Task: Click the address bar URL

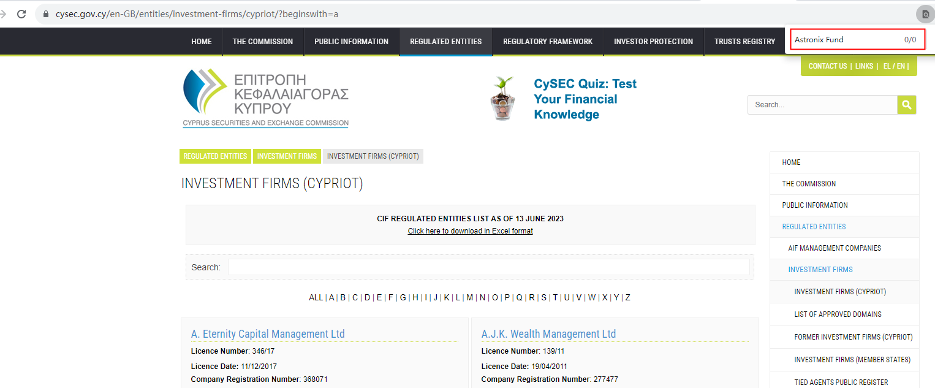Action: pos(197,13)
